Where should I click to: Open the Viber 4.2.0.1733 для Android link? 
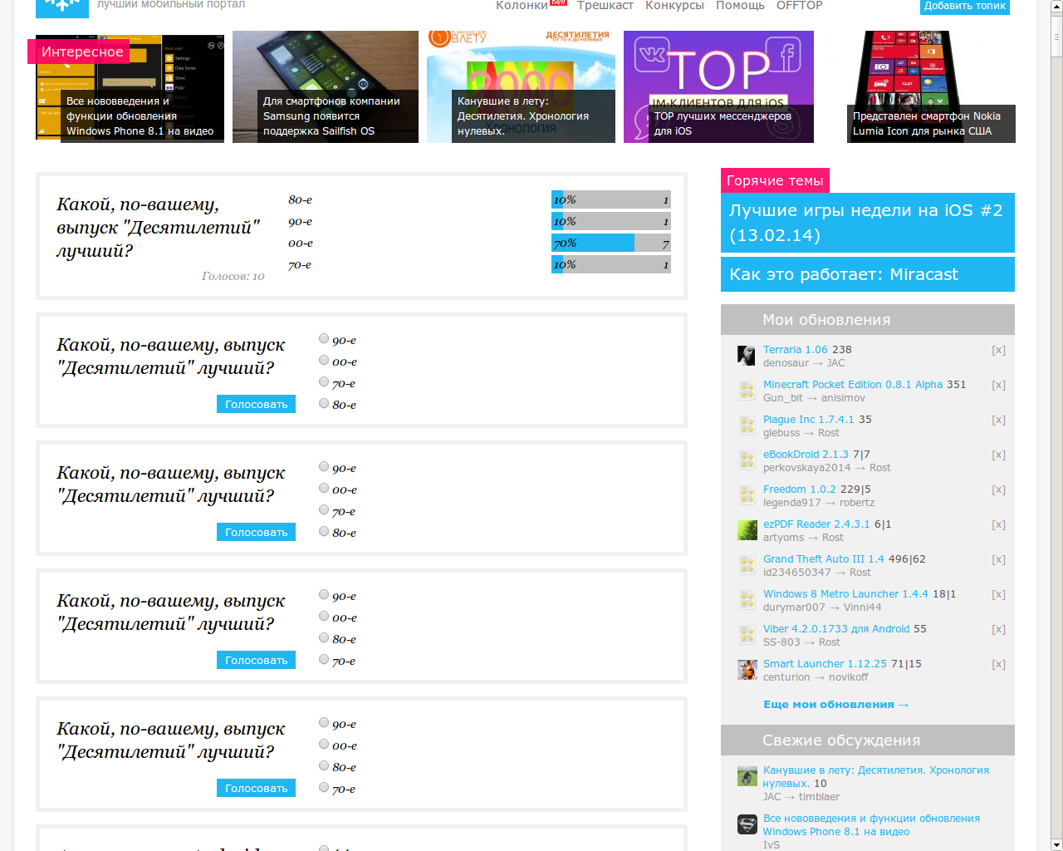[836, 629]
